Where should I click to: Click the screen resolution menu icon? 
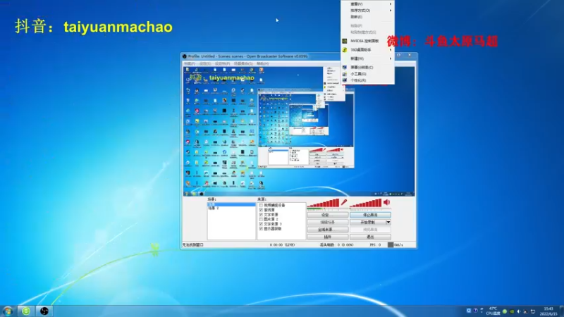[x=345, y=67]
